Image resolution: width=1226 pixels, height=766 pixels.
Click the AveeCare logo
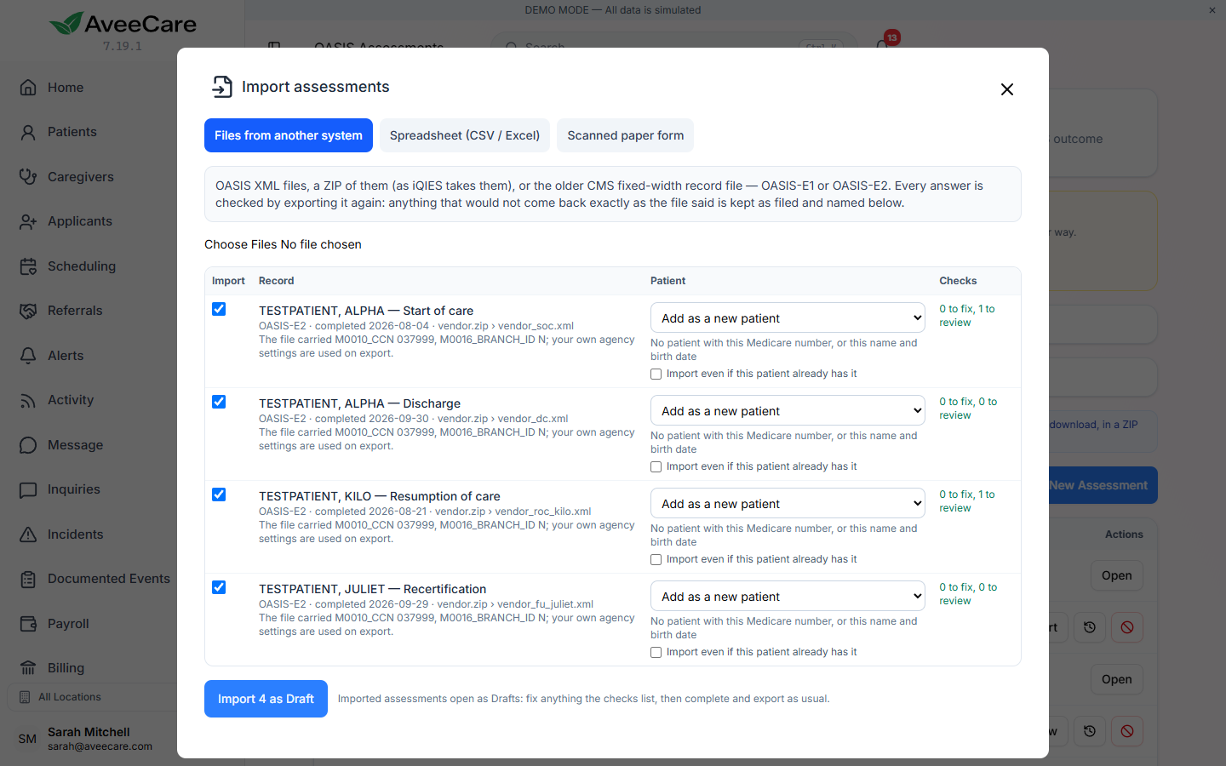pos(123,24)
